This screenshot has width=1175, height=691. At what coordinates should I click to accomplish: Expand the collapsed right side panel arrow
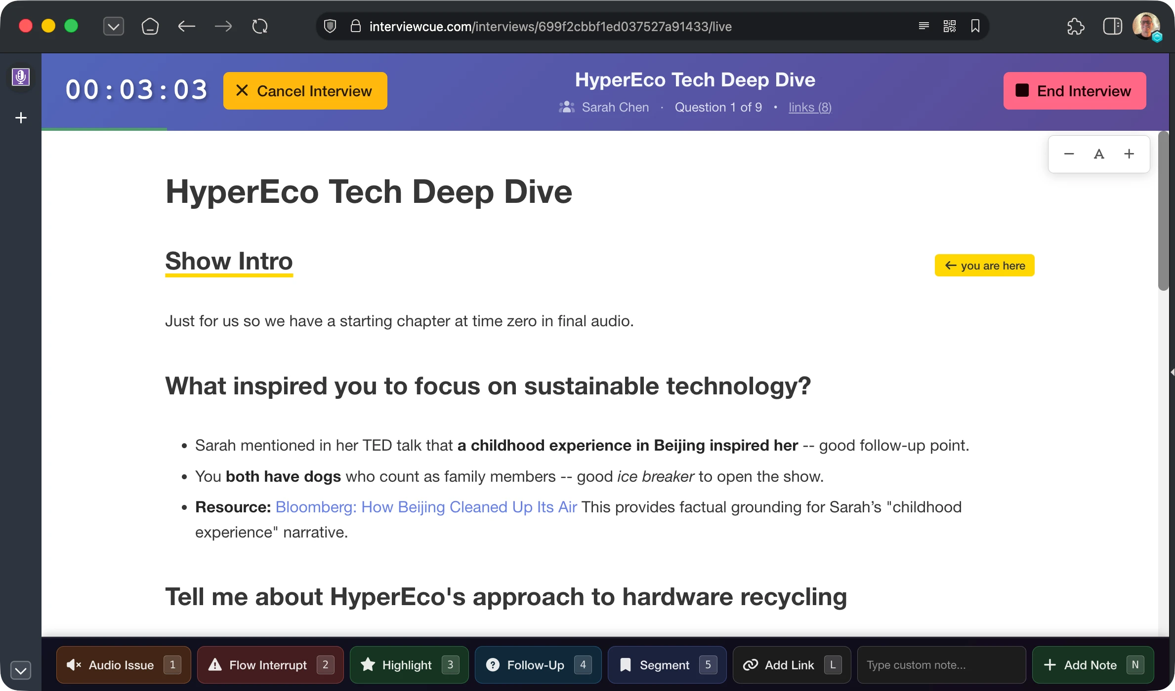[x=1172, y=372]
